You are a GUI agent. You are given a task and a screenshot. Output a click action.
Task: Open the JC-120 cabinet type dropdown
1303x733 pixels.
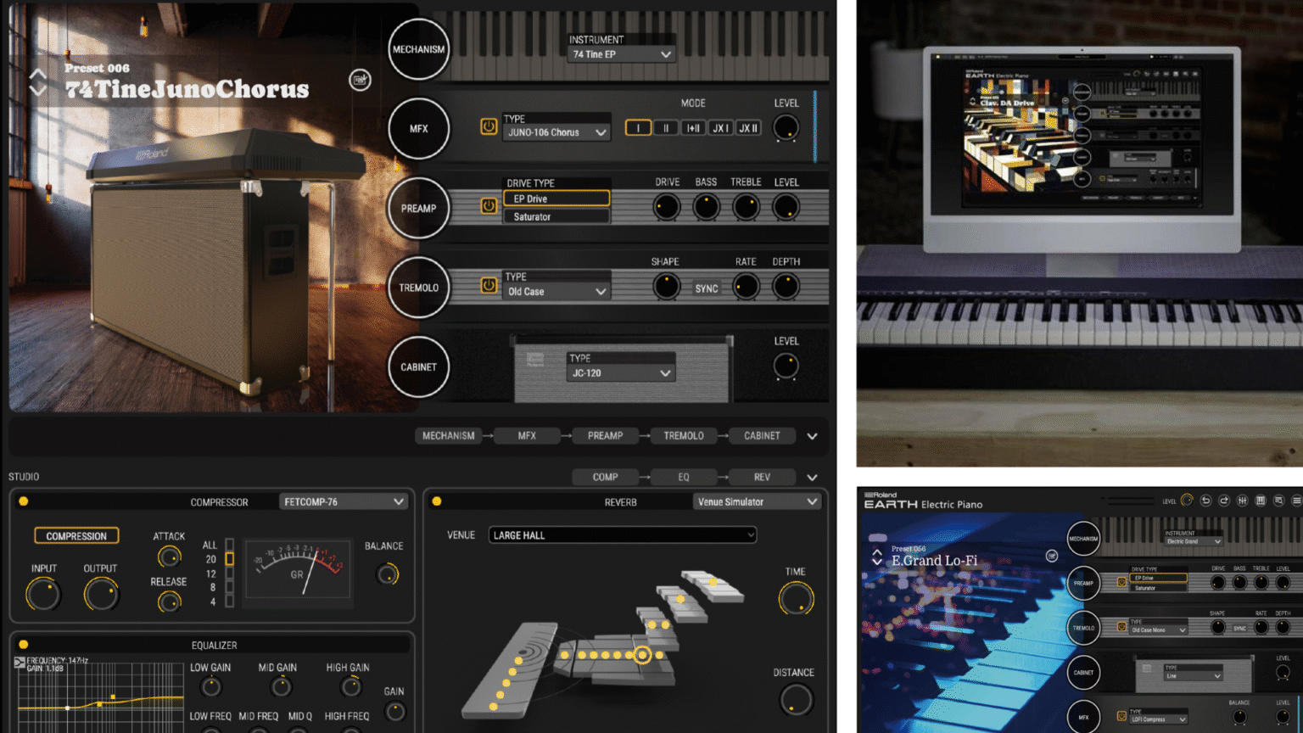coord(620,372)
